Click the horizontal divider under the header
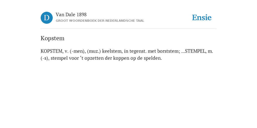Viewport: 257px width, 128px height. [128, 28]
